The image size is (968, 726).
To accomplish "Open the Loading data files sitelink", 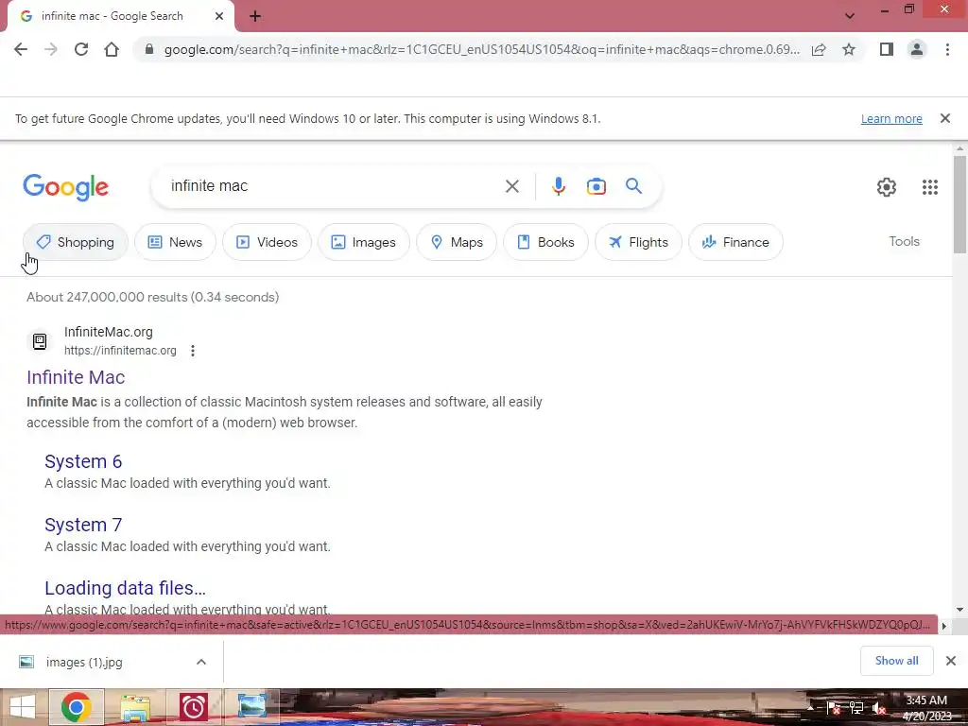I will pyautogui.click(x=126, y=588).
